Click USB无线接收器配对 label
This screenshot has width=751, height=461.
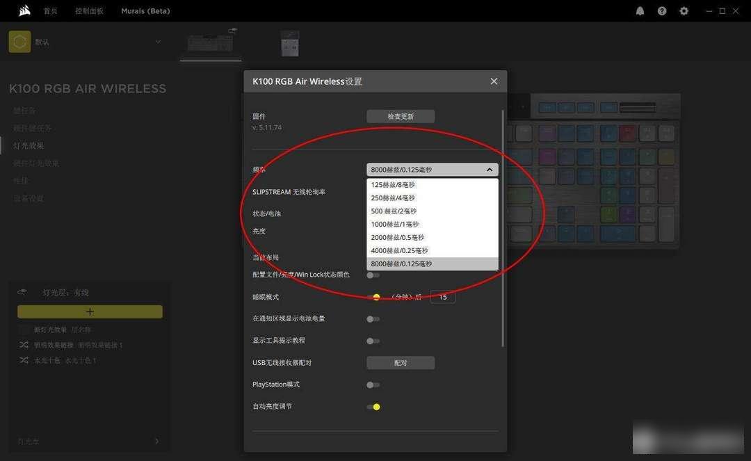click(282, 363)
